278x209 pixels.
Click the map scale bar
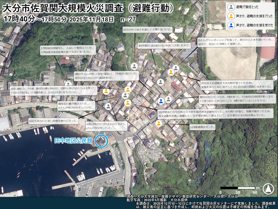(237, 188)
